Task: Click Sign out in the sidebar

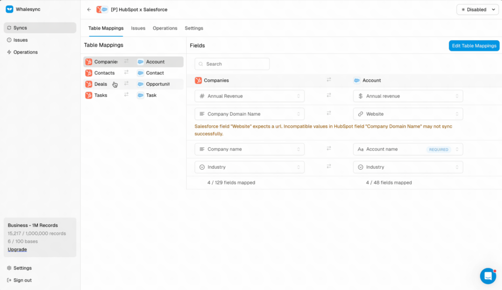Action: click(40, 280)
